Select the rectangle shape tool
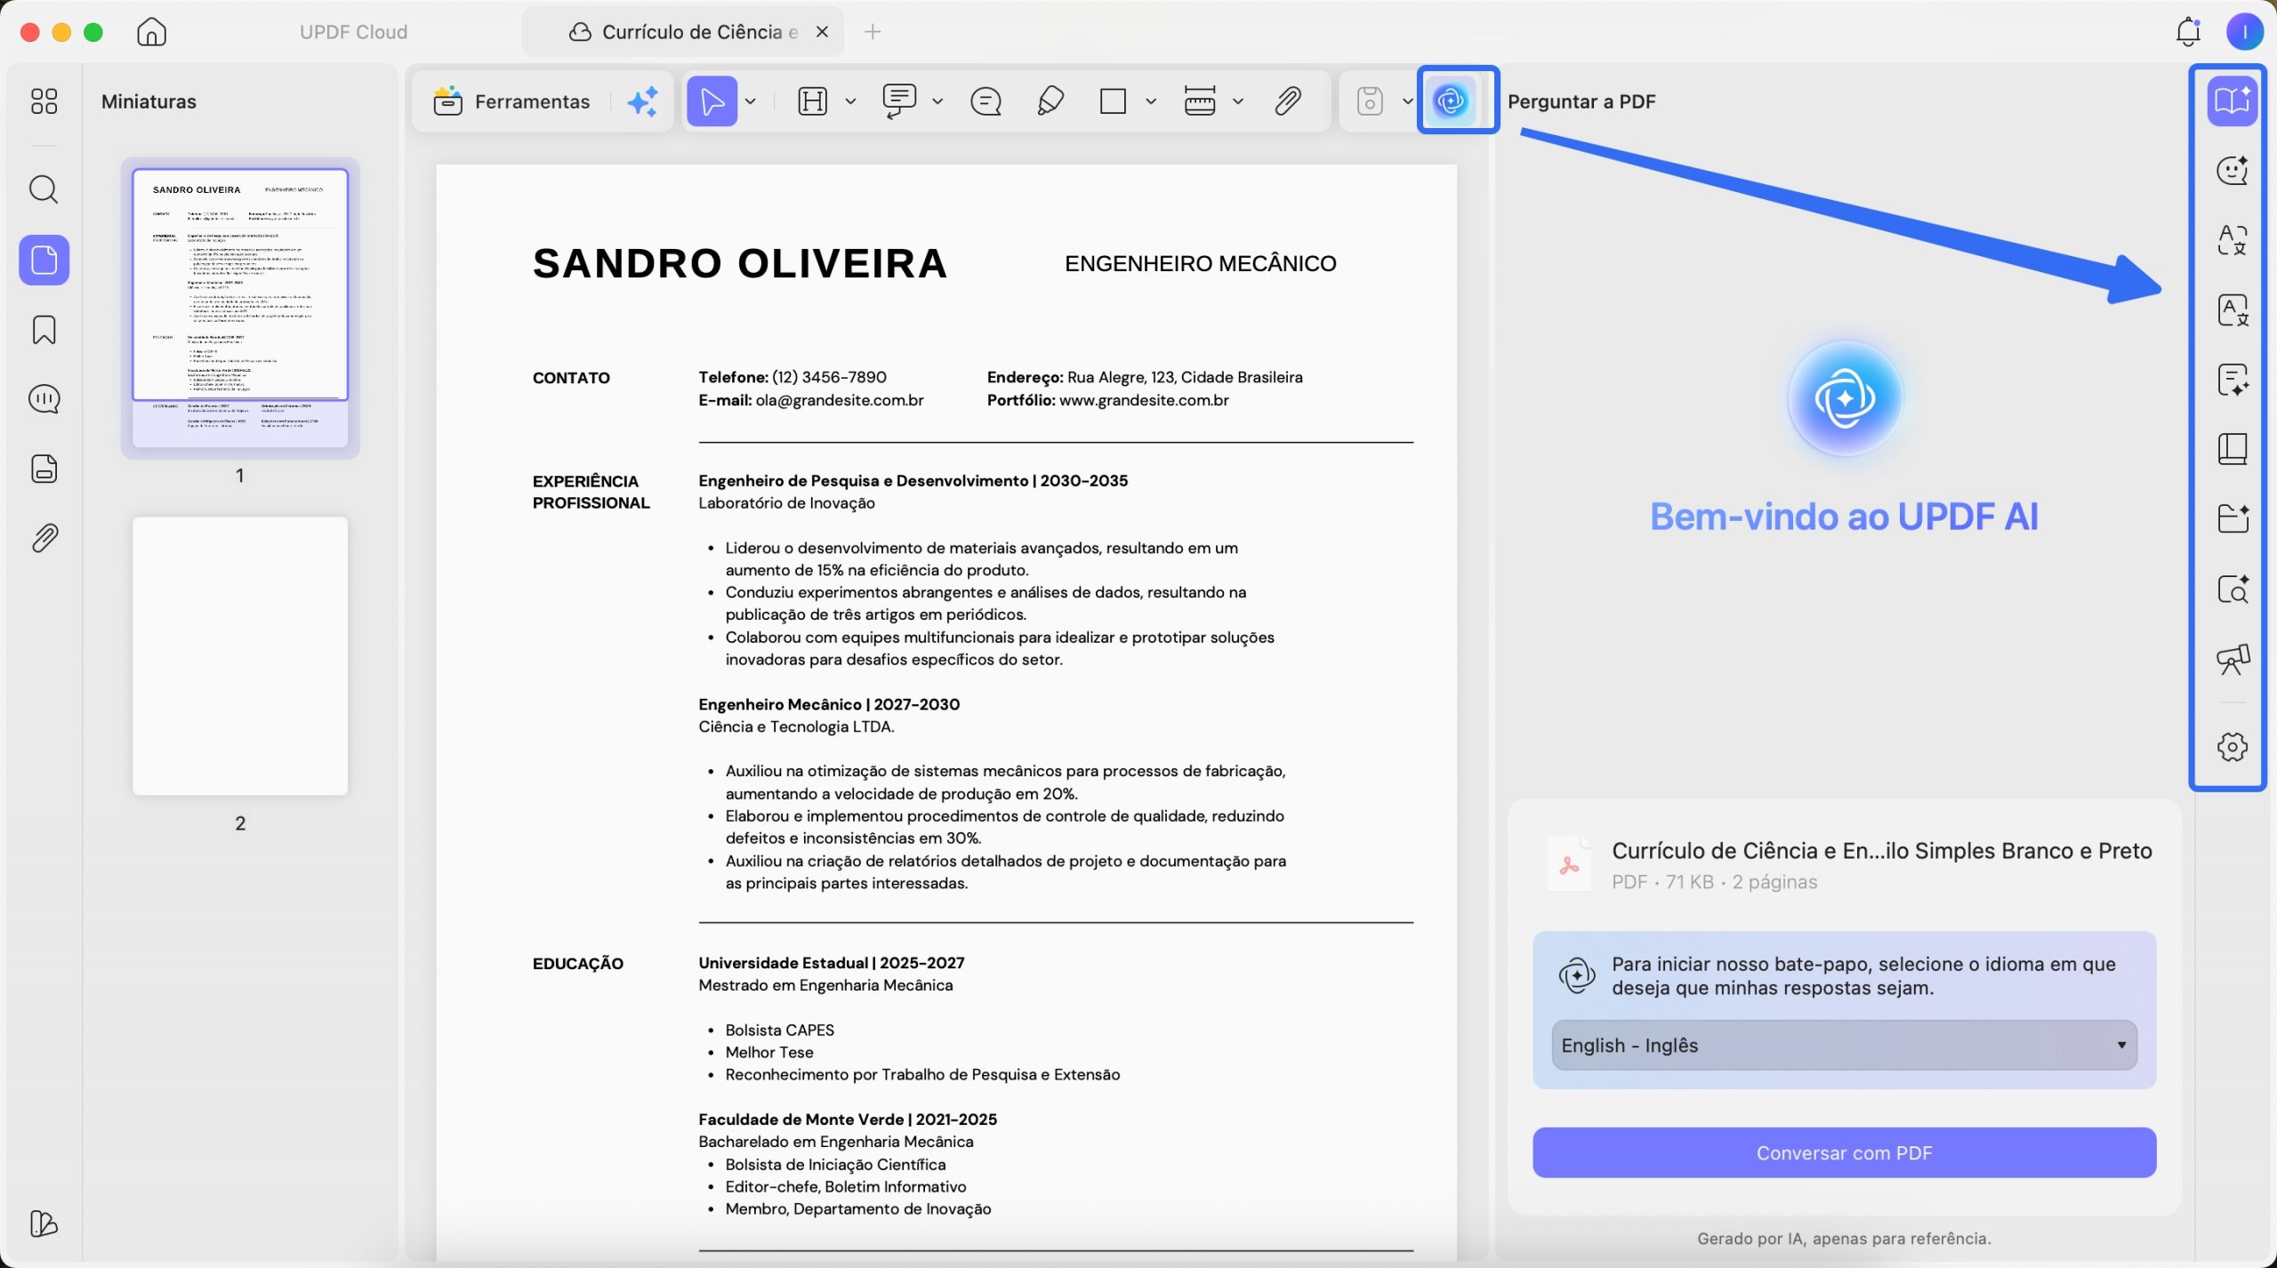The height and width of the screenshot is (1268, 2277). [1113, 101]
